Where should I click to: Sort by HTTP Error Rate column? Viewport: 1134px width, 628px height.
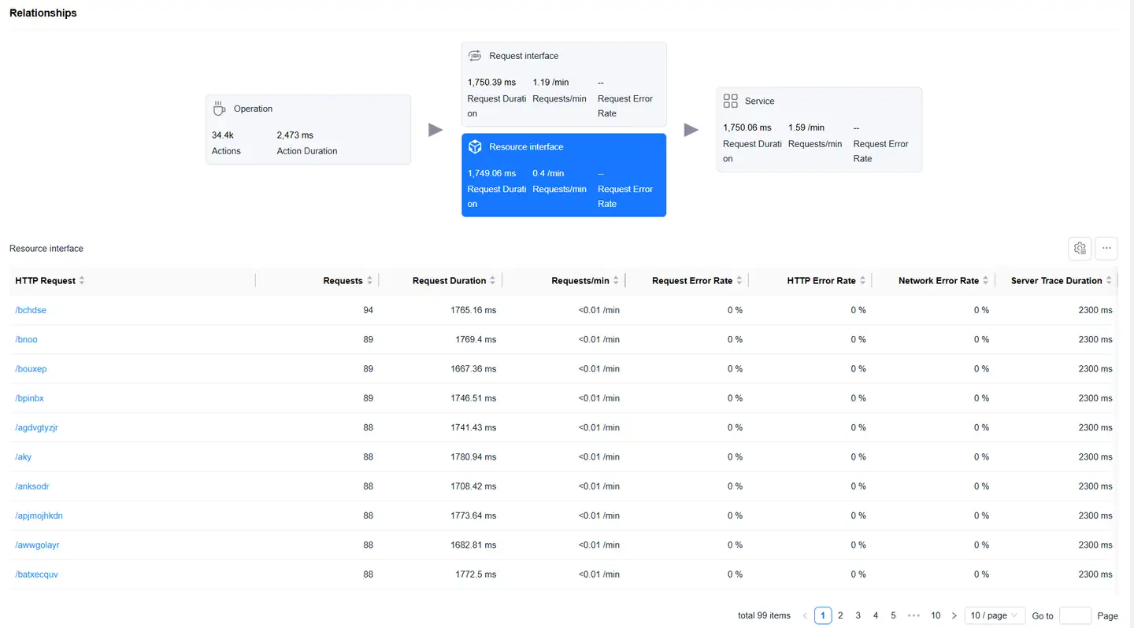tap(862, 281)
